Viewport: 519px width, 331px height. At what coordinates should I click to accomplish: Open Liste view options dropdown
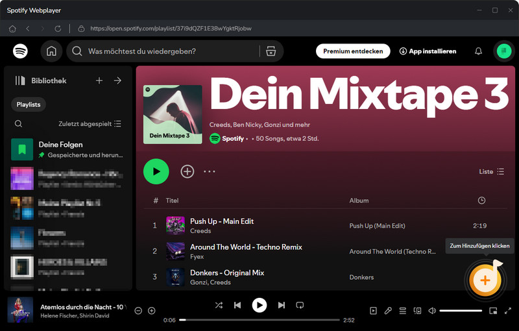click(x=492, y=171)
